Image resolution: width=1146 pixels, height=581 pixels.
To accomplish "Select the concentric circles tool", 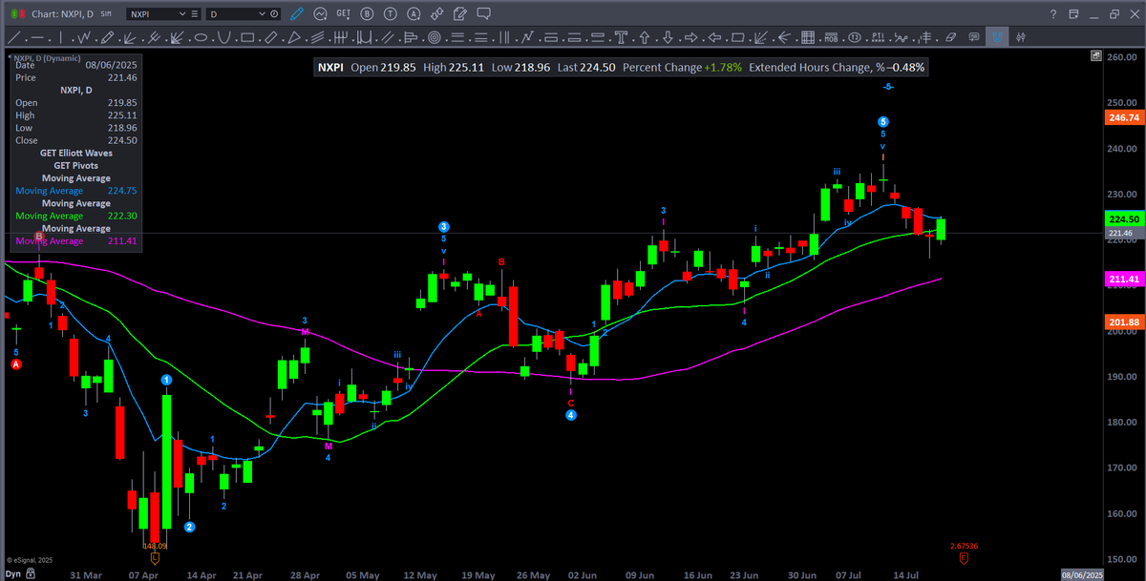I will pyautogui.click(x=434, y=37).
